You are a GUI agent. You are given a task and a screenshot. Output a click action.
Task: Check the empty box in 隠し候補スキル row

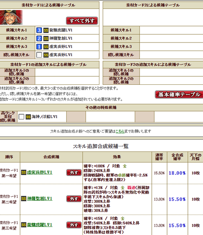pyautogui.click(x=39, y=55)
